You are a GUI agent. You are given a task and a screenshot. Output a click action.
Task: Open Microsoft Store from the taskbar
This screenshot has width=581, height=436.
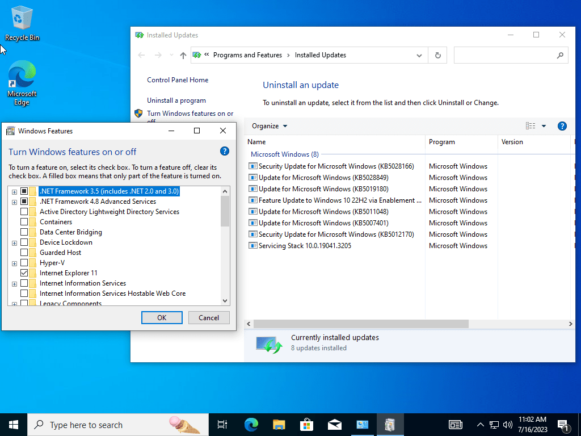(307, 425)
